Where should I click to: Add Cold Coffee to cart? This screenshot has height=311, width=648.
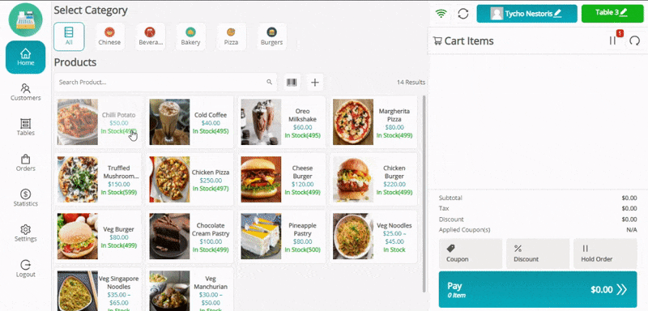190,121
